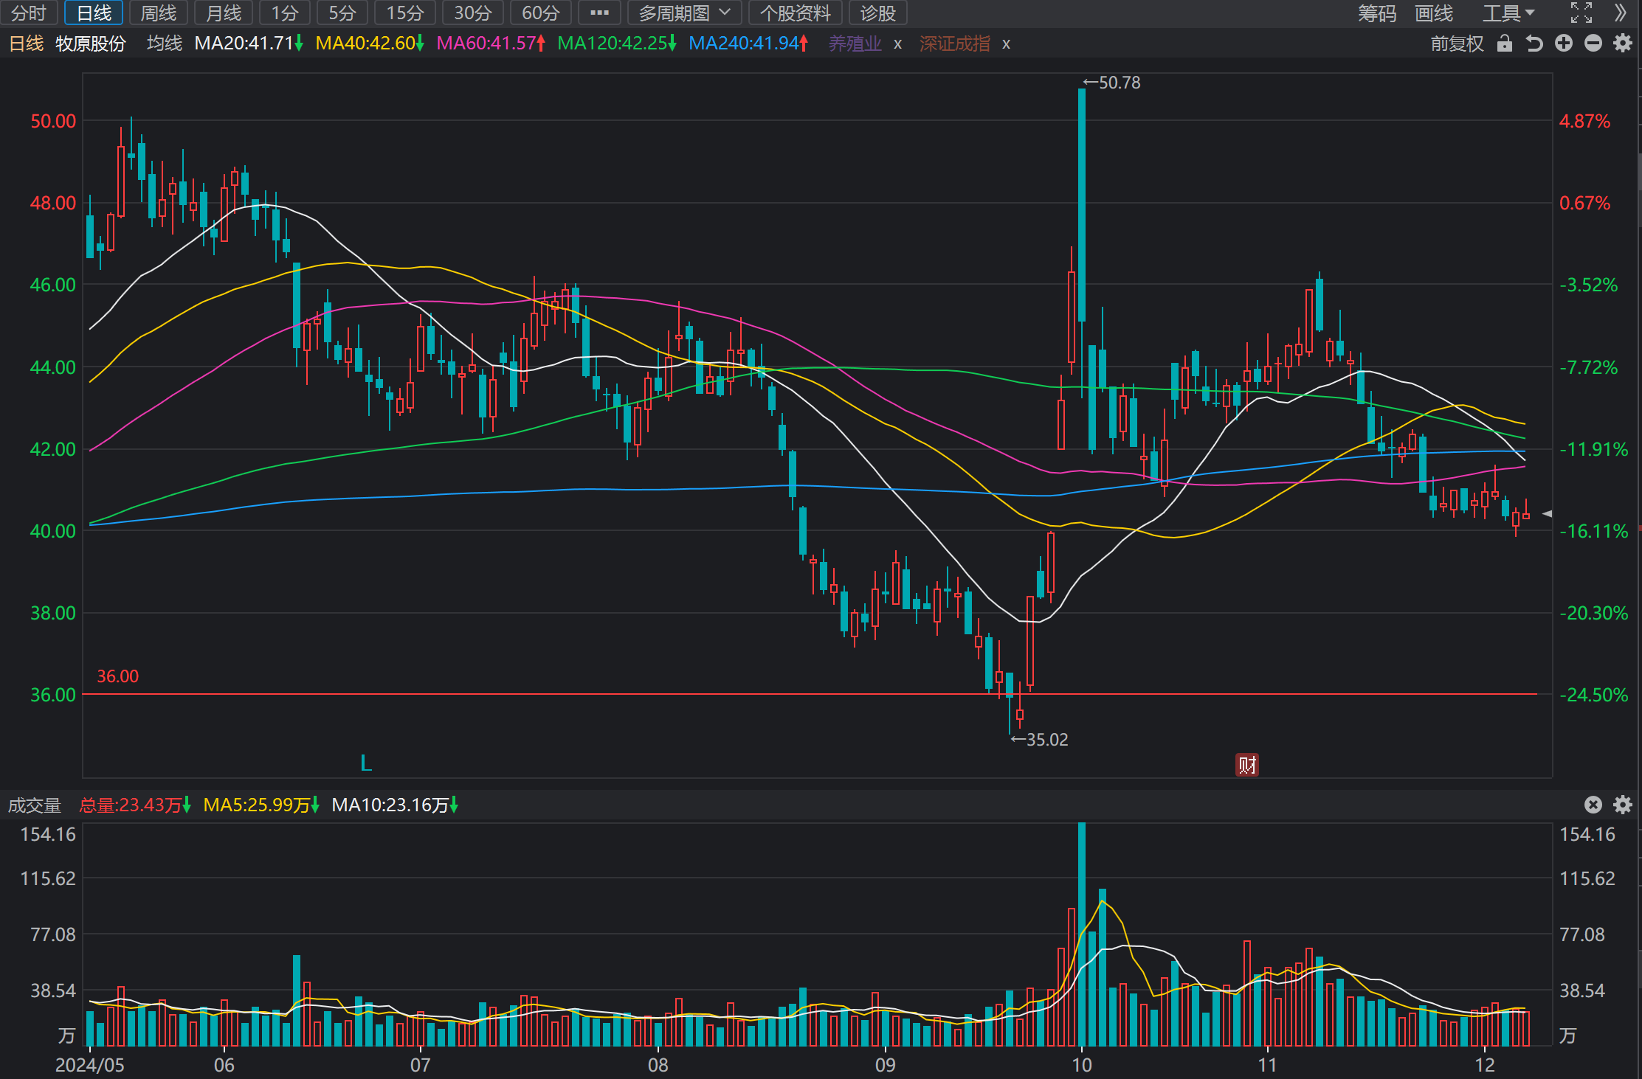Enter fullscreen with the expand arrows icon

(1581, 13)
